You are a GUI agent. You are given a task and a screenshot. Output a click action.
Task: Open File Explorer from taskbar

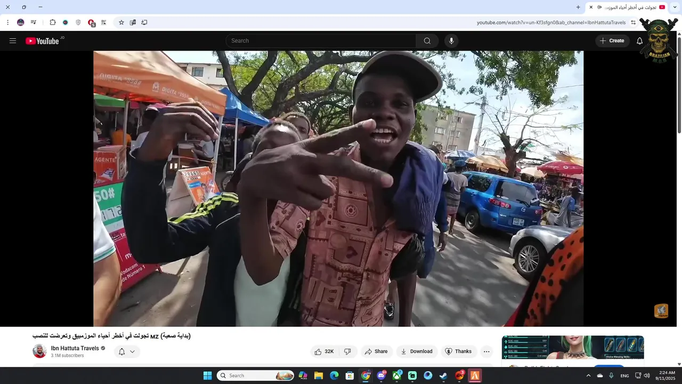(319, 375)
